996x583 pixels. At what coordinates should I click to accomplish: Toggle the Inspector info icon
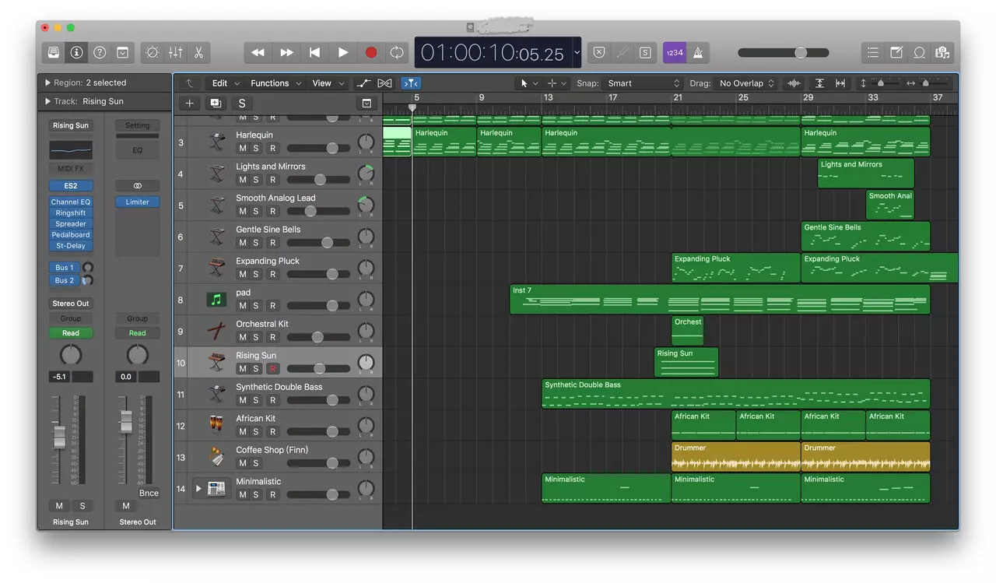pyautogui.click(x=75, y=52)
